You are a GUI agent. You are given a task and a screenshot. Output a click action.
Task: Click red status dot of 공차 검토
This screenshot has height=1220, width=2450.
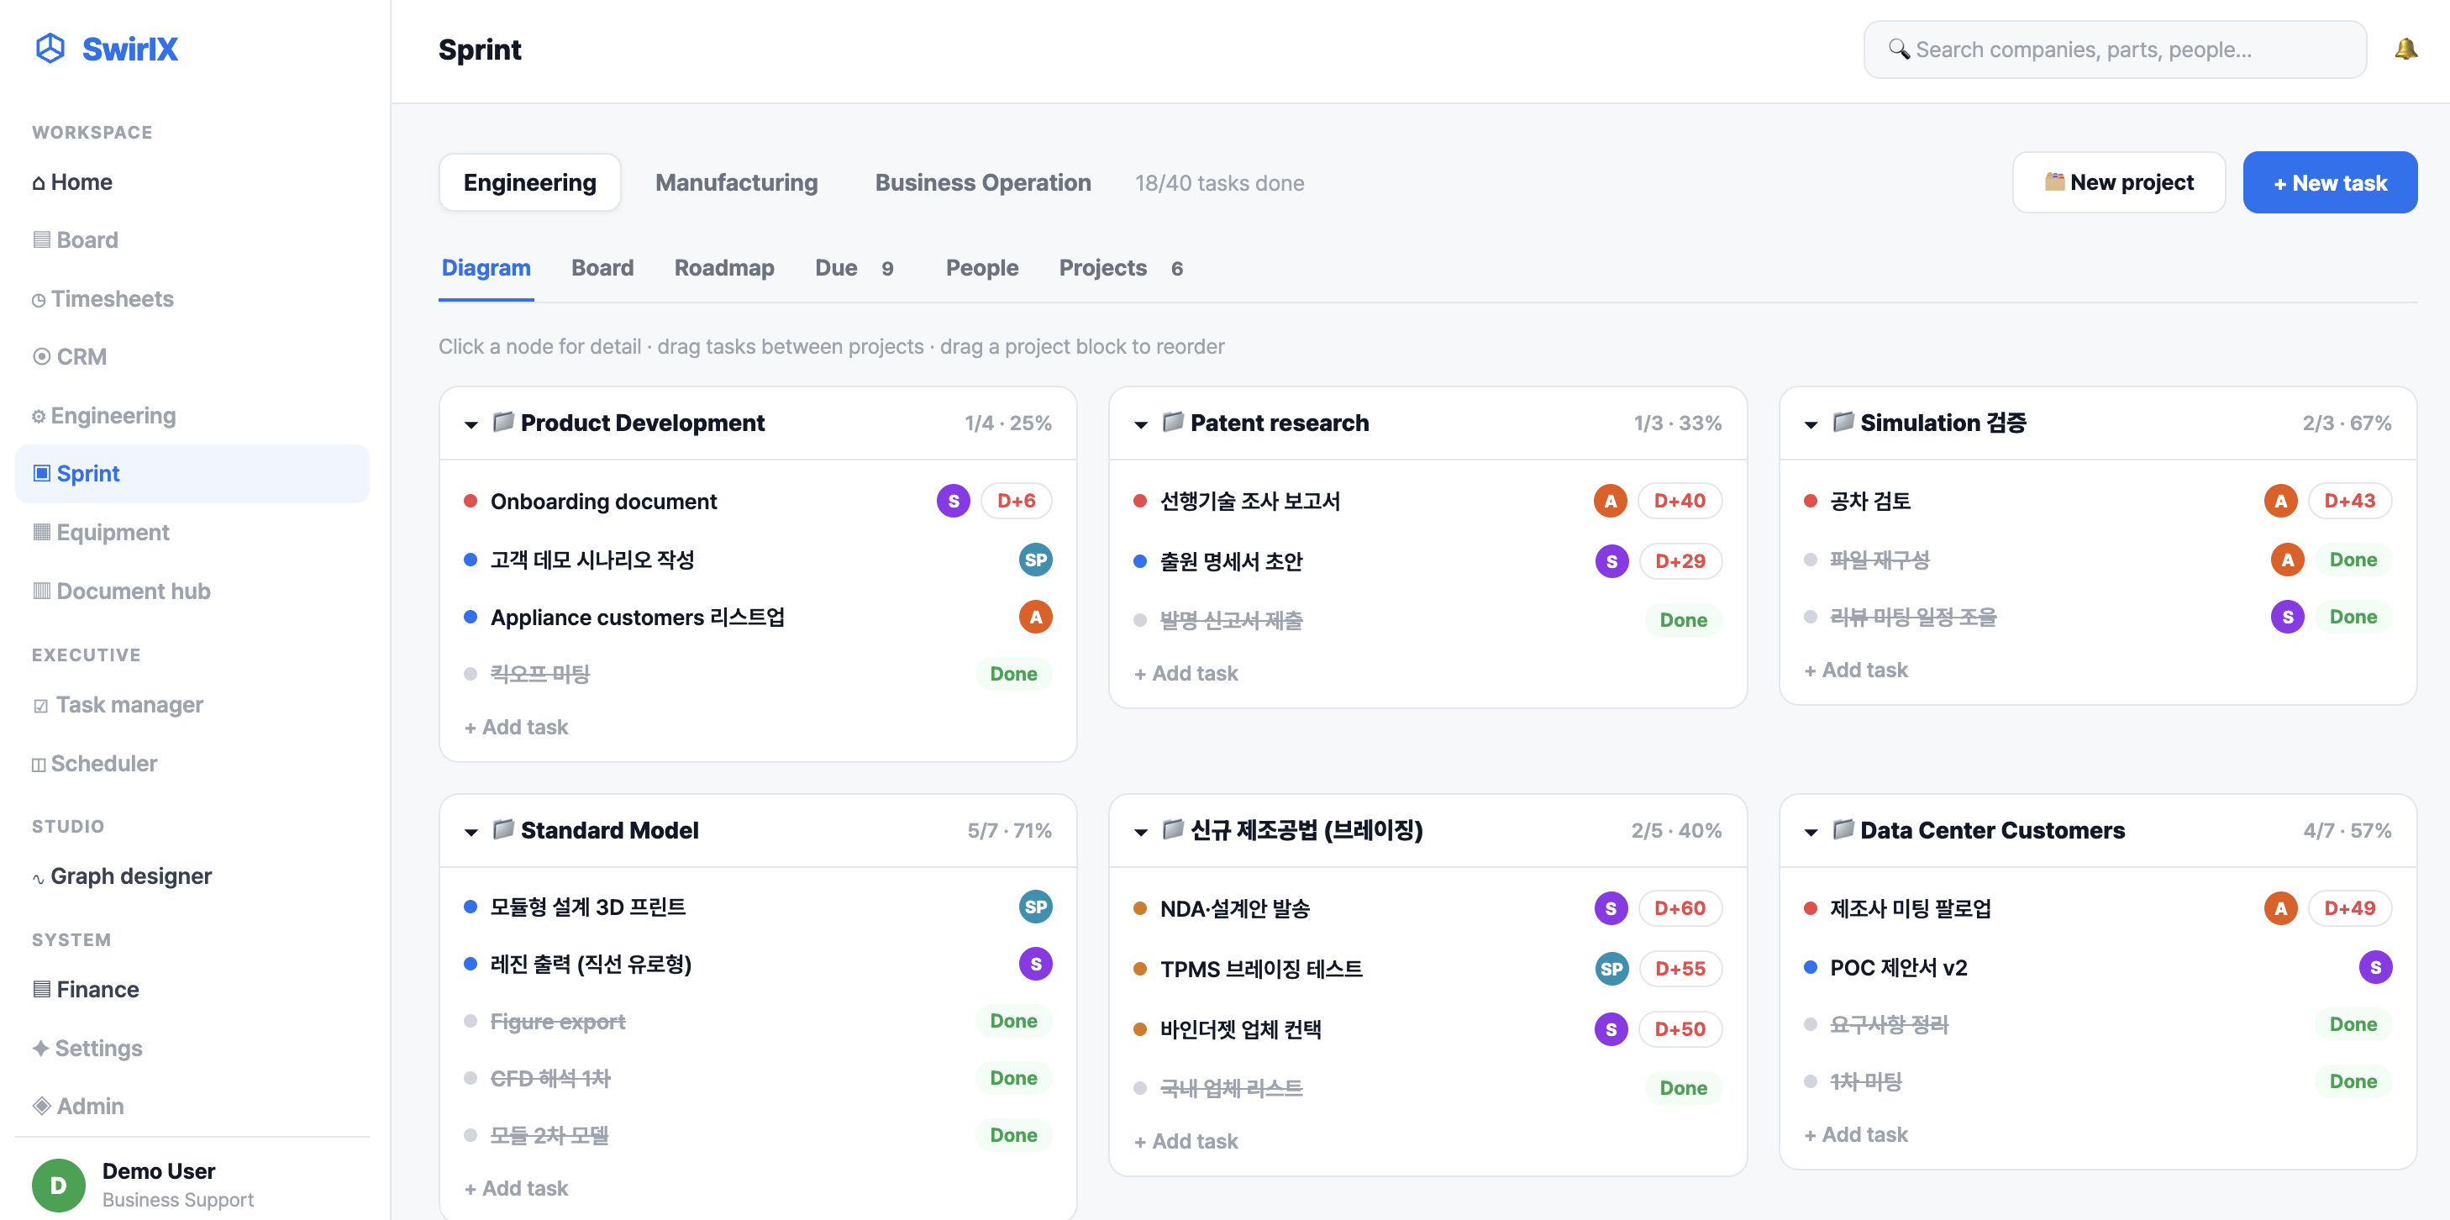tap(1810, 501)
